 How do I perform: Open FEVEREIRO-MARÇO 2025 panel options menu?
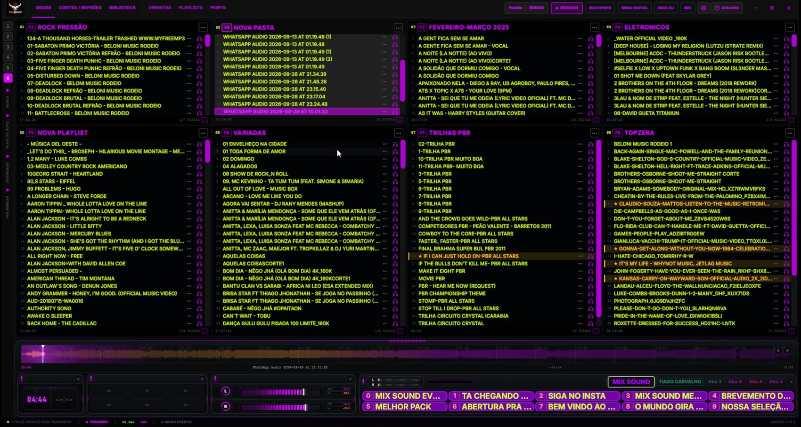pos(594,27)
